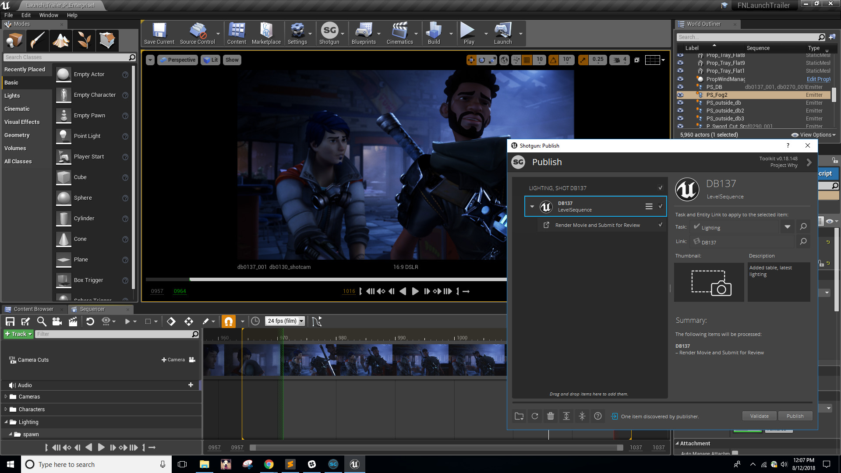Click the Cinematics toolbar icon
841x473 pixels.
click(400, 32)
